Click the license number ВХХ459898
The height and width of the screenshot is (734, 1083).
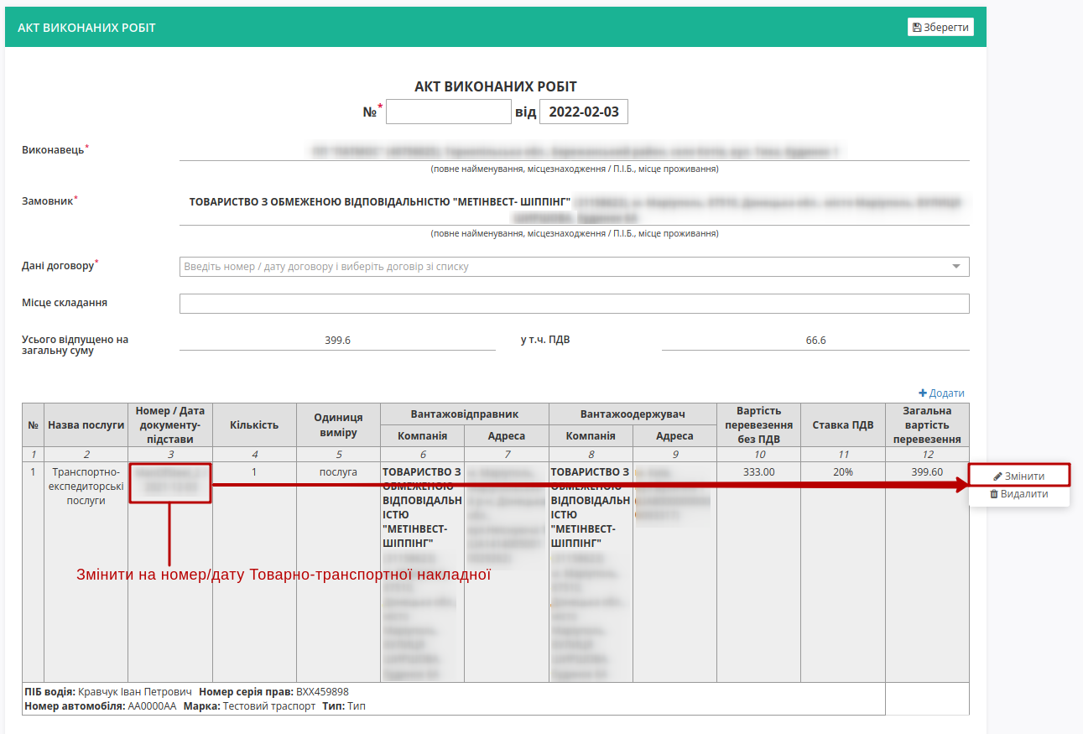coord(322,692)
